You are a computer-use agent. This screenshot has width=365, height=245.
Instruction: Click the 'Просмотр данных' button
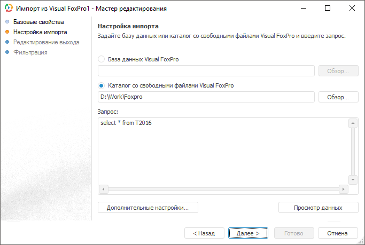tap(318, 208)
